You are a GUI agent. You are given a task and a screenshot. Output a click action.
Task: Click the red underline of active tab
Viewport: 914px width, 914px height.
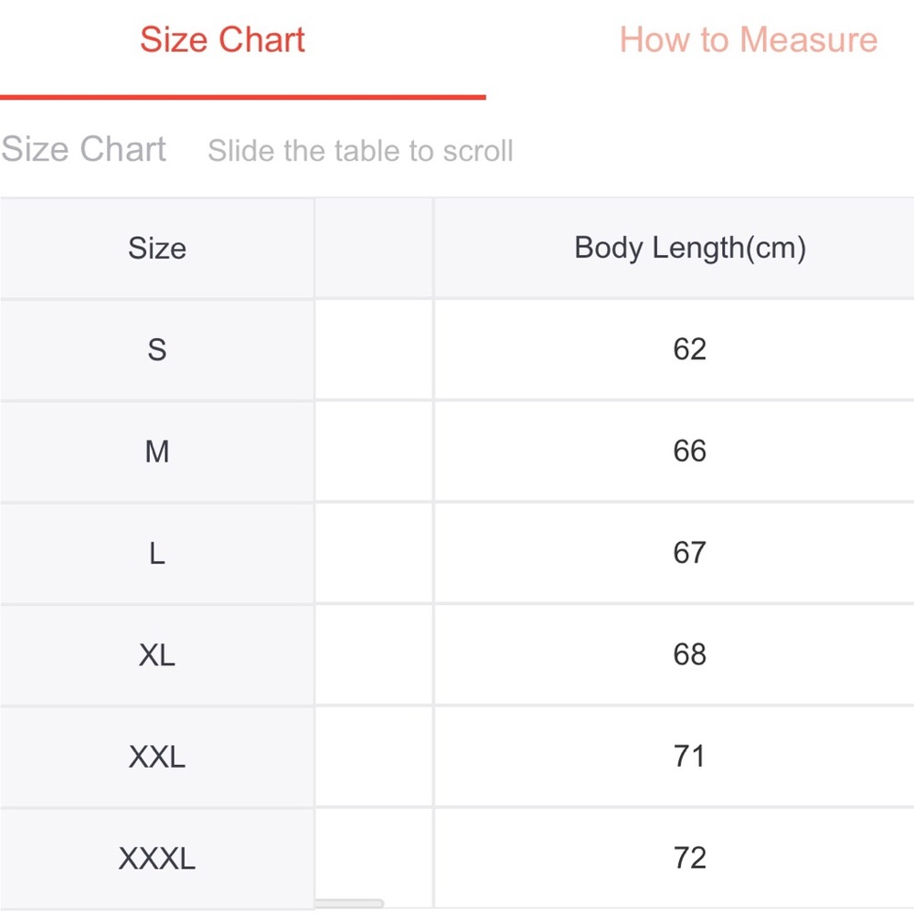click(243, 97)
